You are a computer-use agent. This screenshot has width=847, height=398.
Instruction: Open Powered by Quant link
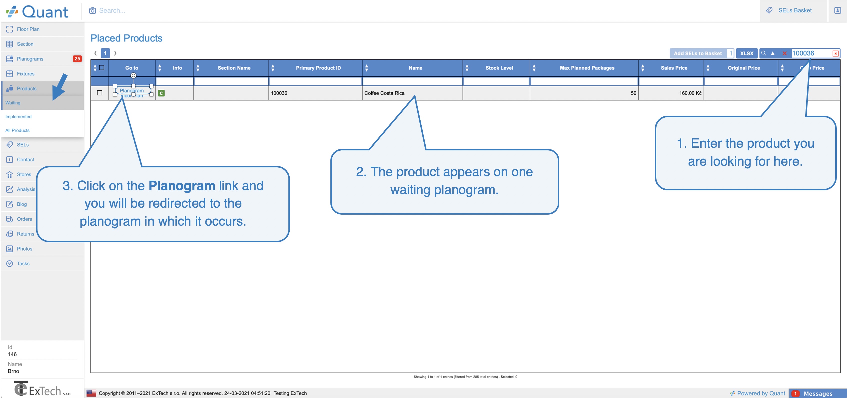(x=758, y=393)
